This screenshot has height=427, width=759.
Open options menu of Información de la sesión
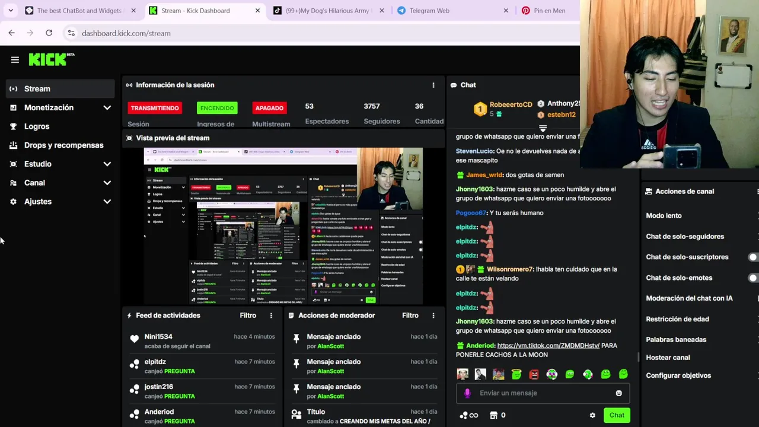coord(433,85)
